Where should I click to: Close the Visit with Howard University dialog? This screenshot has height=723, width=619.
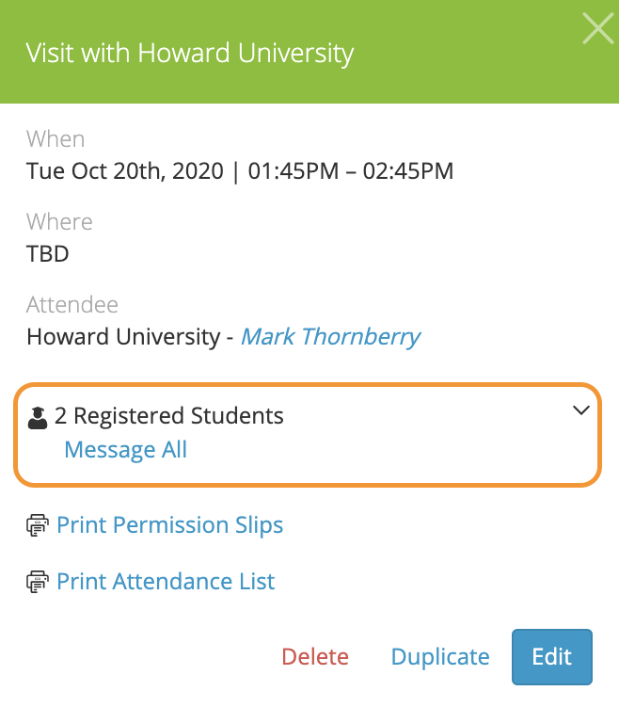(597, 28)
